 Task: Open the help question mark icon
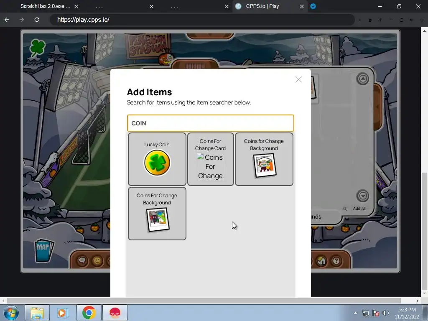click(336, 261)
